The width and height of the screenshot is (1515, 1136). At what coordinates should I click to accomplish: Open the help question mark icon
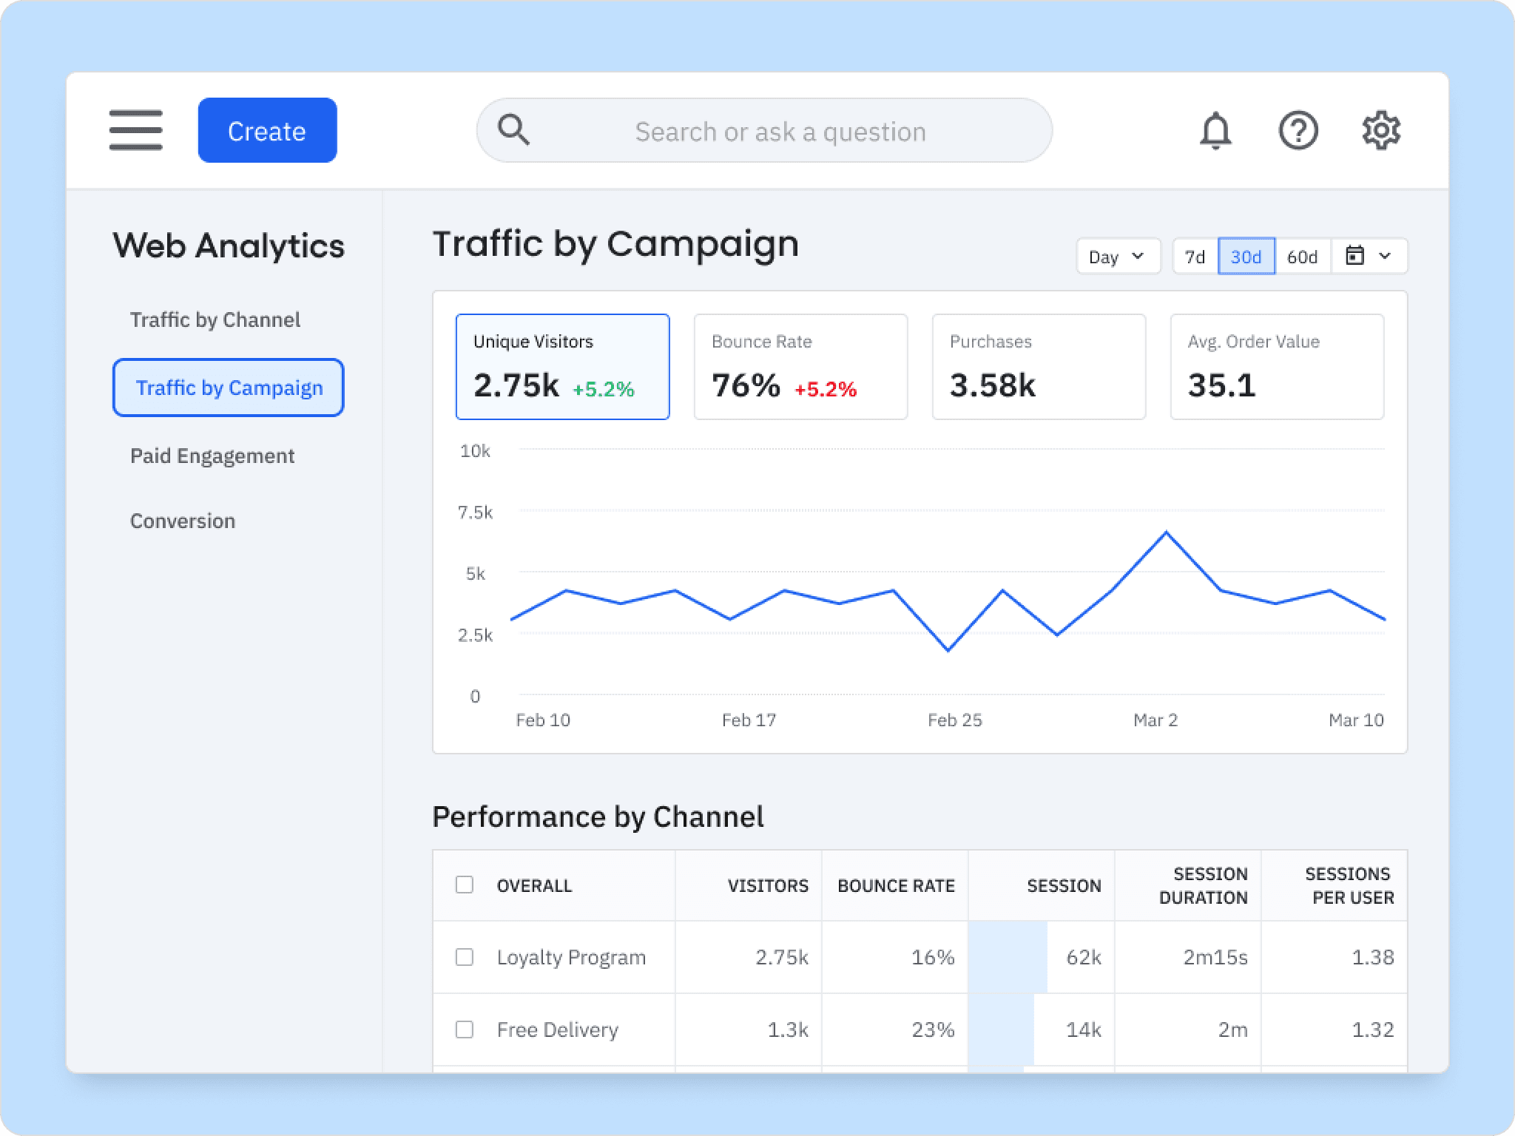tap(1298, 131)
